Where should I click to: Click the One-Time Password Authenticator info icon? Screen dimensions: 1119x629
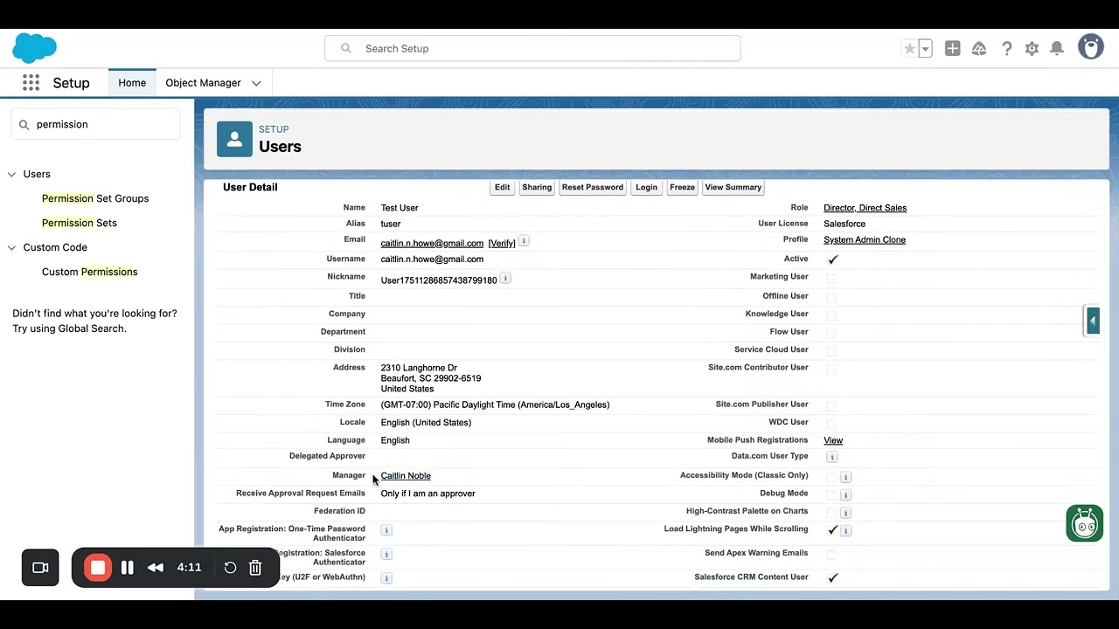(386, 530)
